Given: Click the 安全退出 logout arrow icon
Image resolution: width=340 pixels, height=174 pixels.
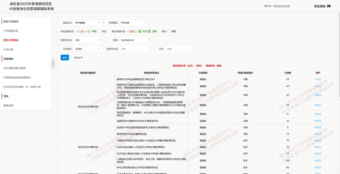Looking at the screenshot, I should tap(329, 6).
